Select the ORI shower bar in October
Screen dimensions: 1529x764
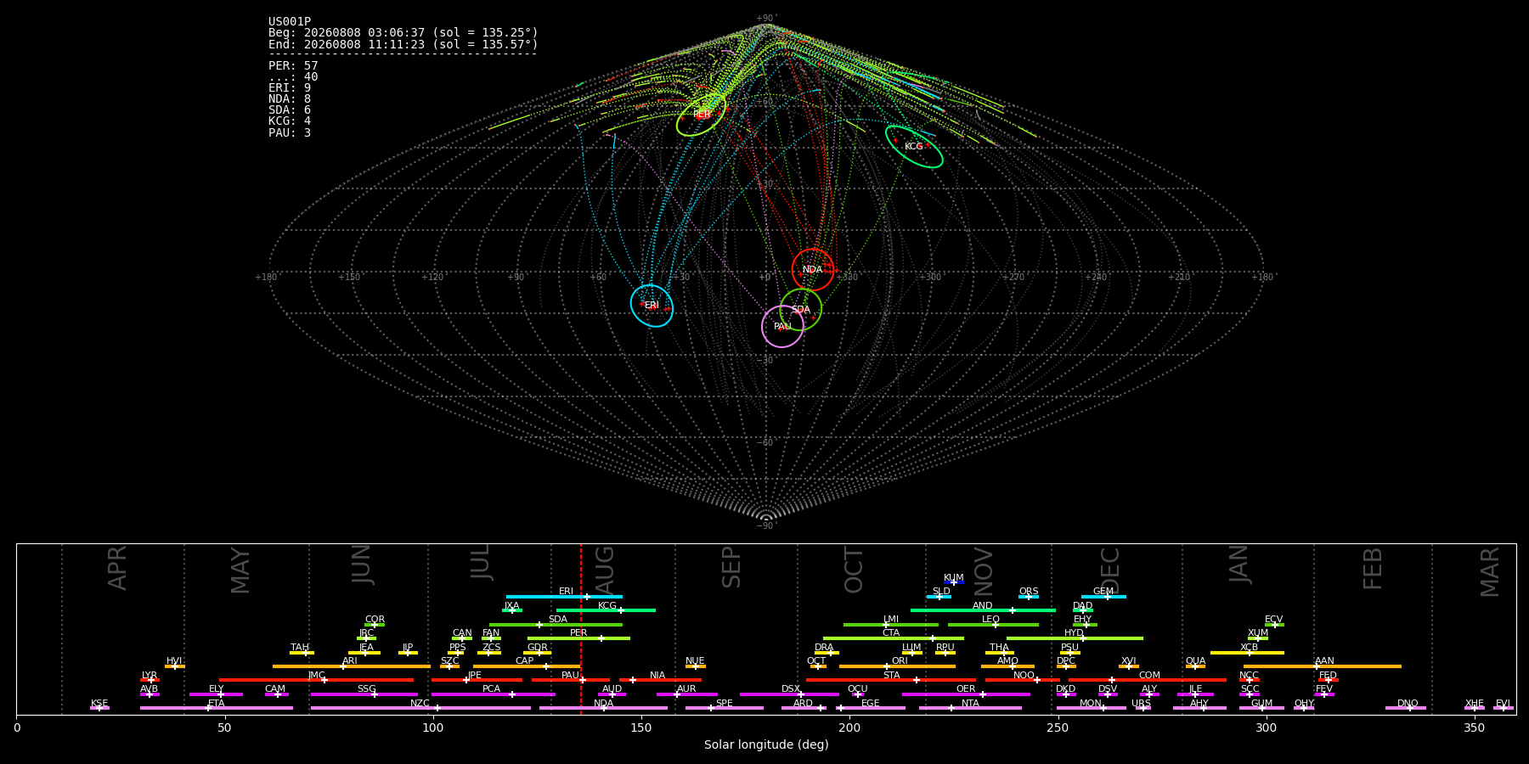point(897,666)
